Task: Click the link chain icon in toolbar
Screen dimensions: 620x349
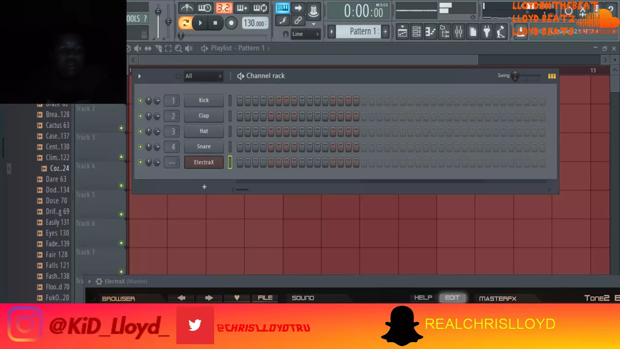Action: [298, 20]
